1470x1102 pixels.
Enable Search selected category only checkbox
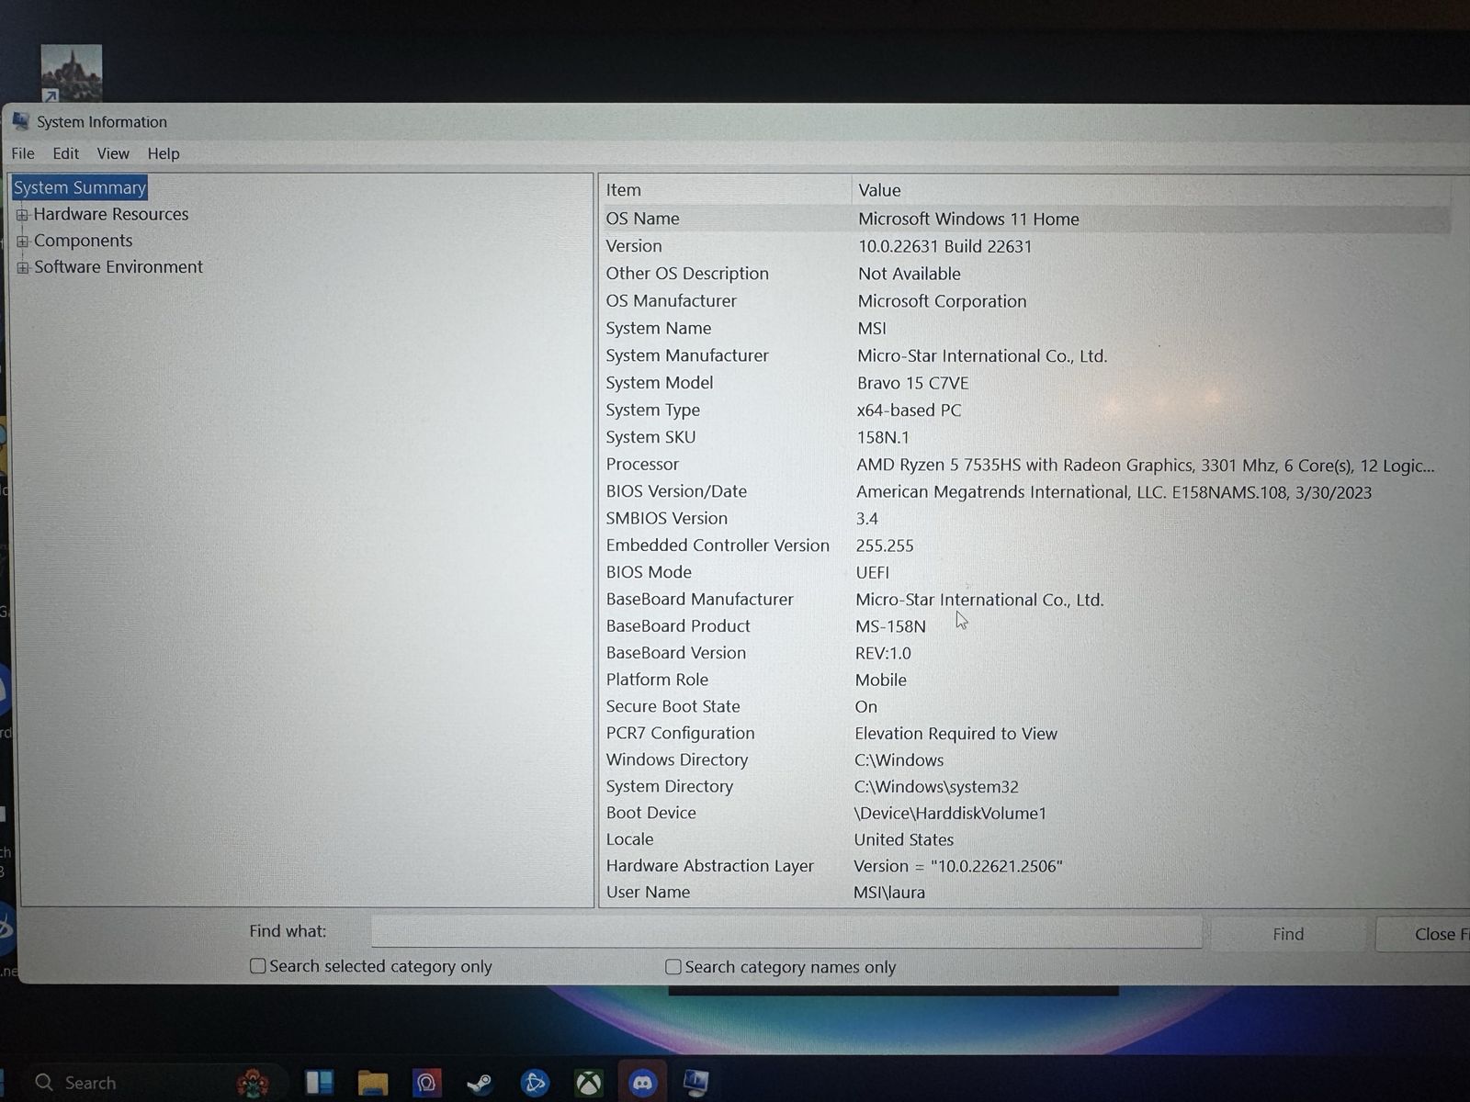pos(258,966)
